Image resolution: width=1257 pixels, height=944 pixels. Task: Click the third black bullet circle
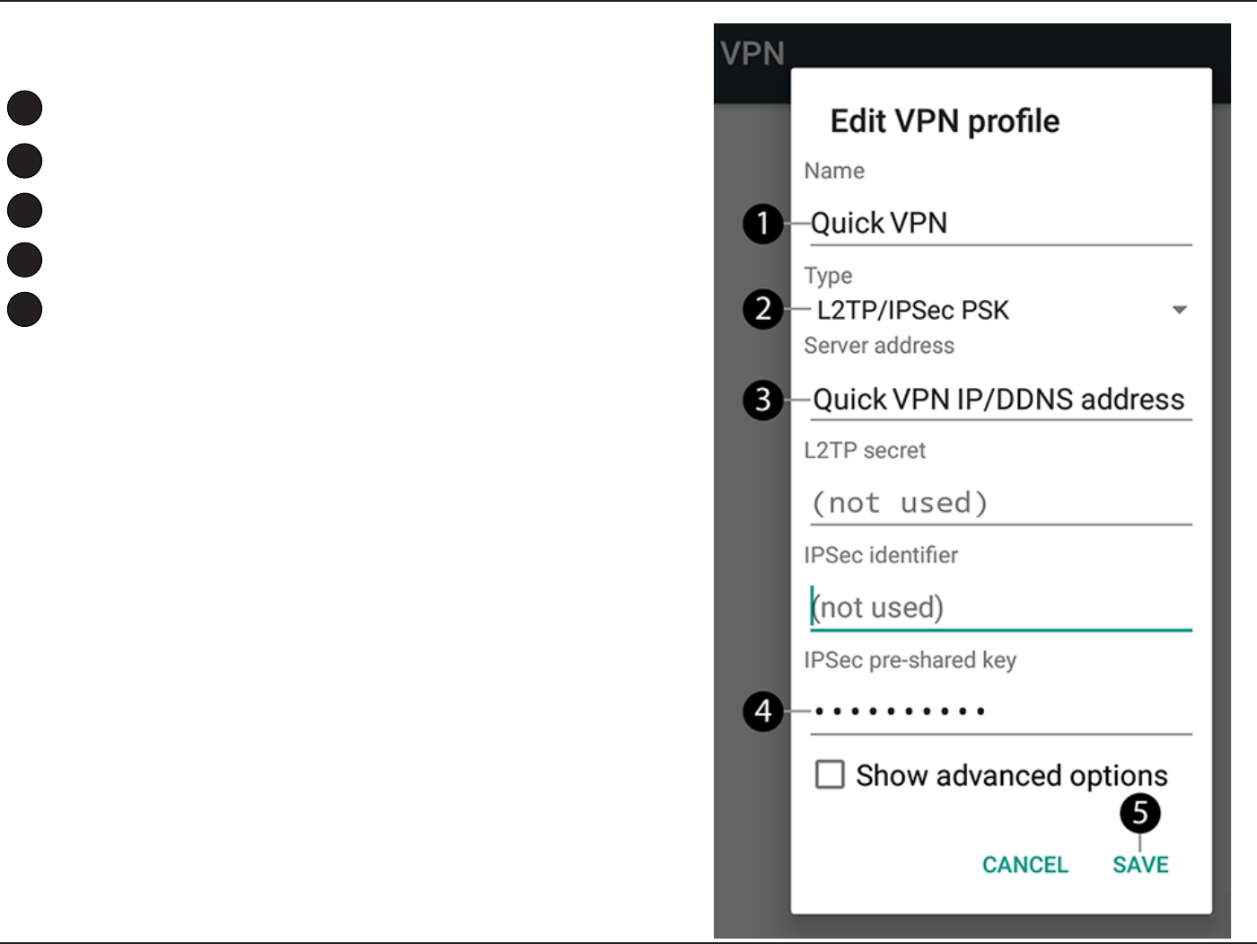25,210
